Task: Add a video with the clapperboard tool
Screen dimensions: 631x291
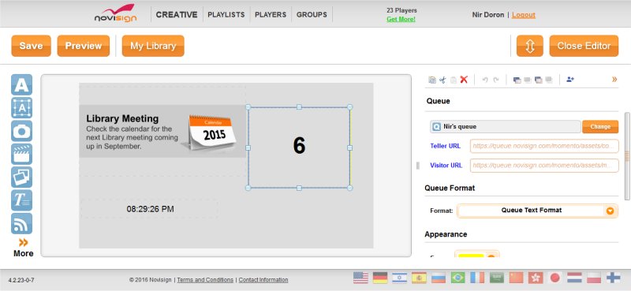Action: click(x=22, y=154)
